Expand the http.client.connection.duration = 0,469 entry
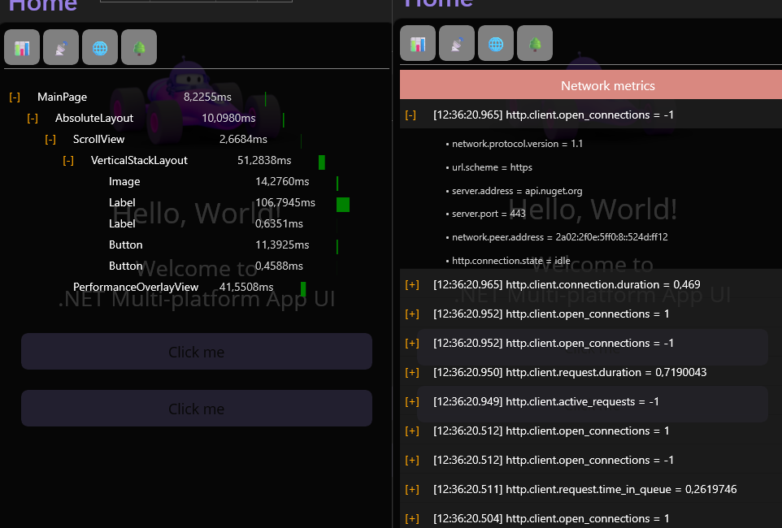The image size is (782, 528). coord(412,284)
